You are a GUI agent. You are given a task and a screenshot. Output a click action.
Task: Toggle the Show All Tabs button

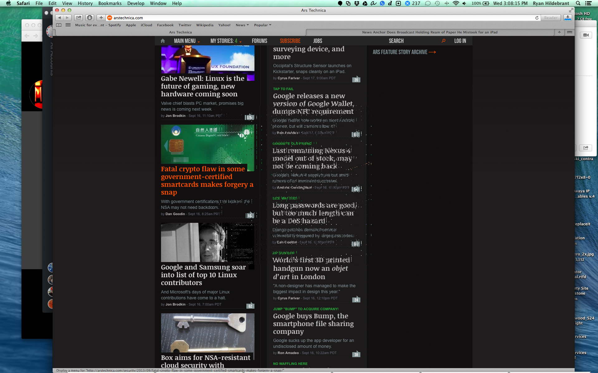(x=570, y=32)
